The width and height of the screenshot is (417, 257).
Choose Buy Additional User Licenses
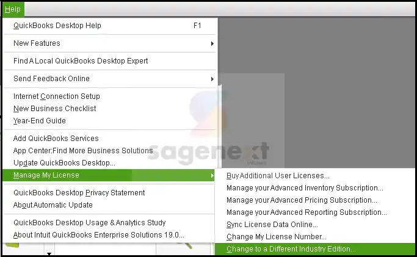[x=315, y=176]
